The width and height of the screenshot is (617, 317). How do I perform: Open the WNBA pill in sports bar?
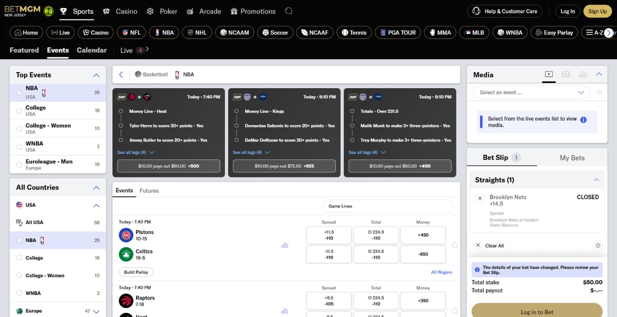coord(510,32)
